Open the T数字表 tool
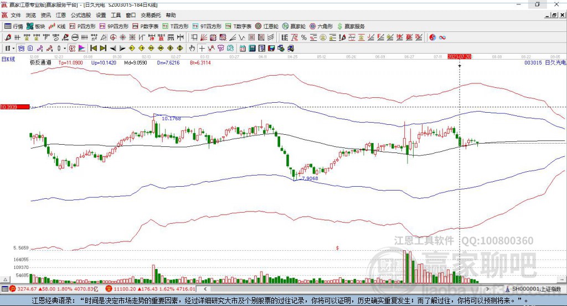Image resolution: width=567 pixels, height=306 pixels. pyautogui.click(x=238, y=27)
